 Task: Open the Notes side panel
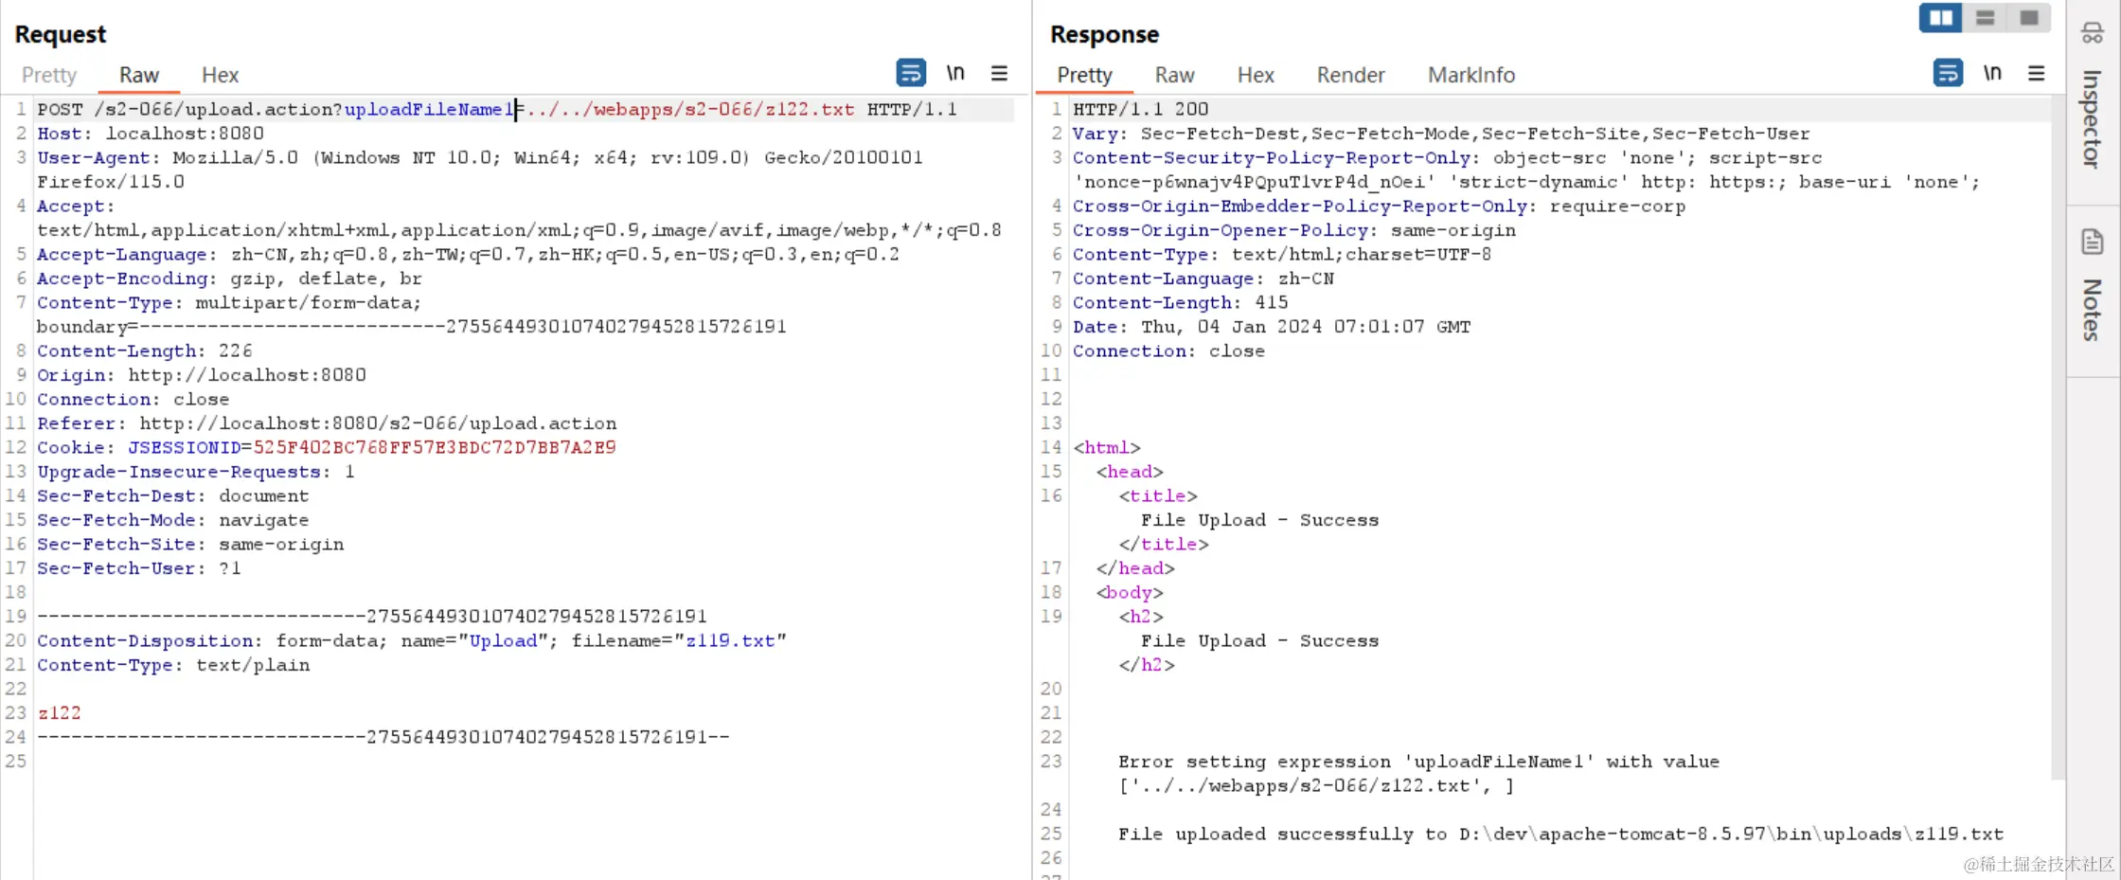click(x=2092, y=289)
